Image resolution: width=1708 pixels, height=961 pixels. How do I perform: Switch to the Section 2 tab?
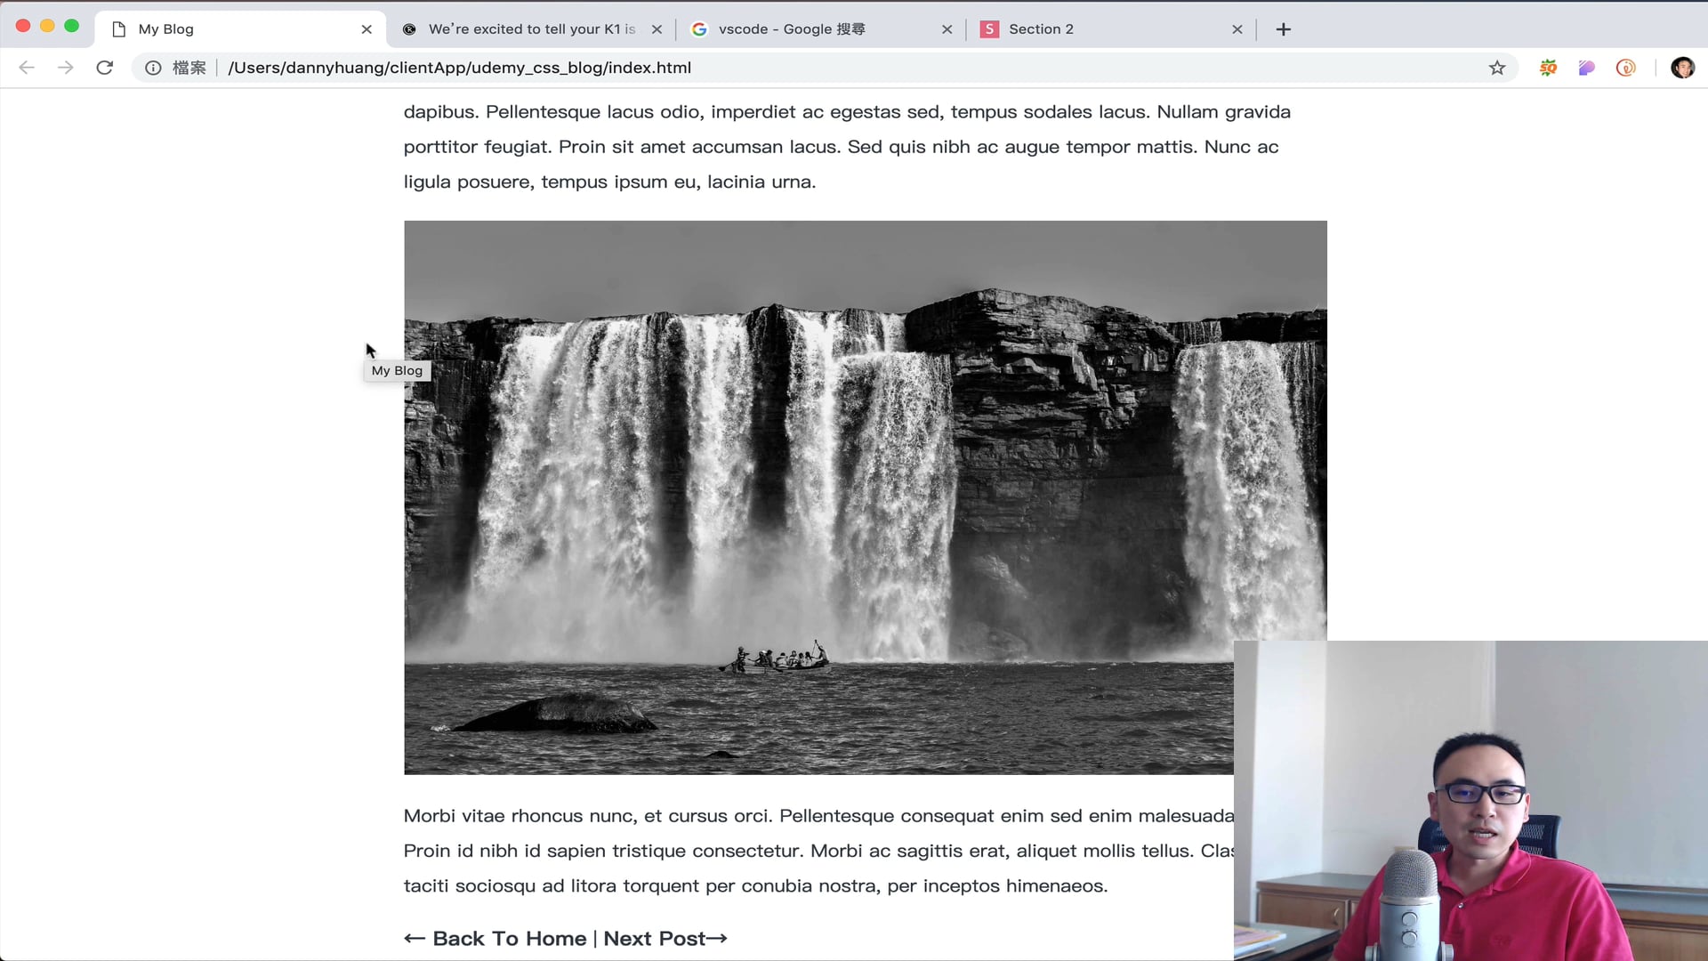tap(1041, 29)
